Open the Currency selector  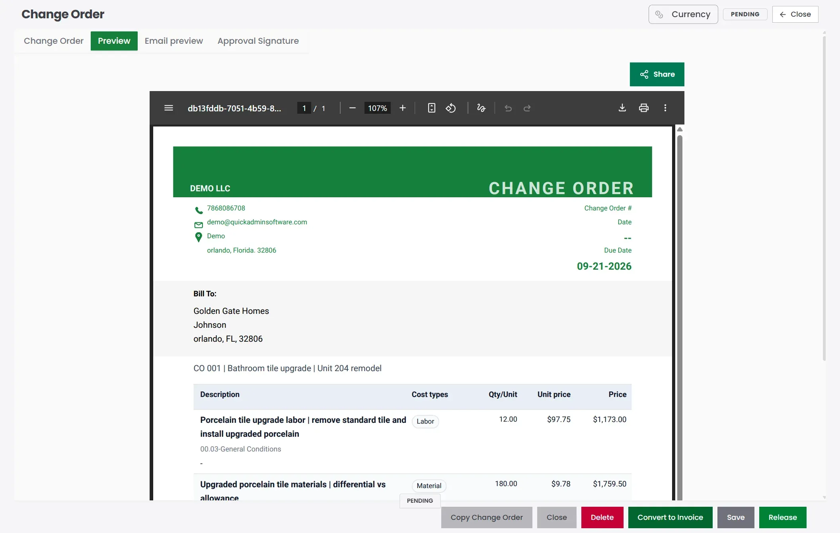(x=683, y=14)
